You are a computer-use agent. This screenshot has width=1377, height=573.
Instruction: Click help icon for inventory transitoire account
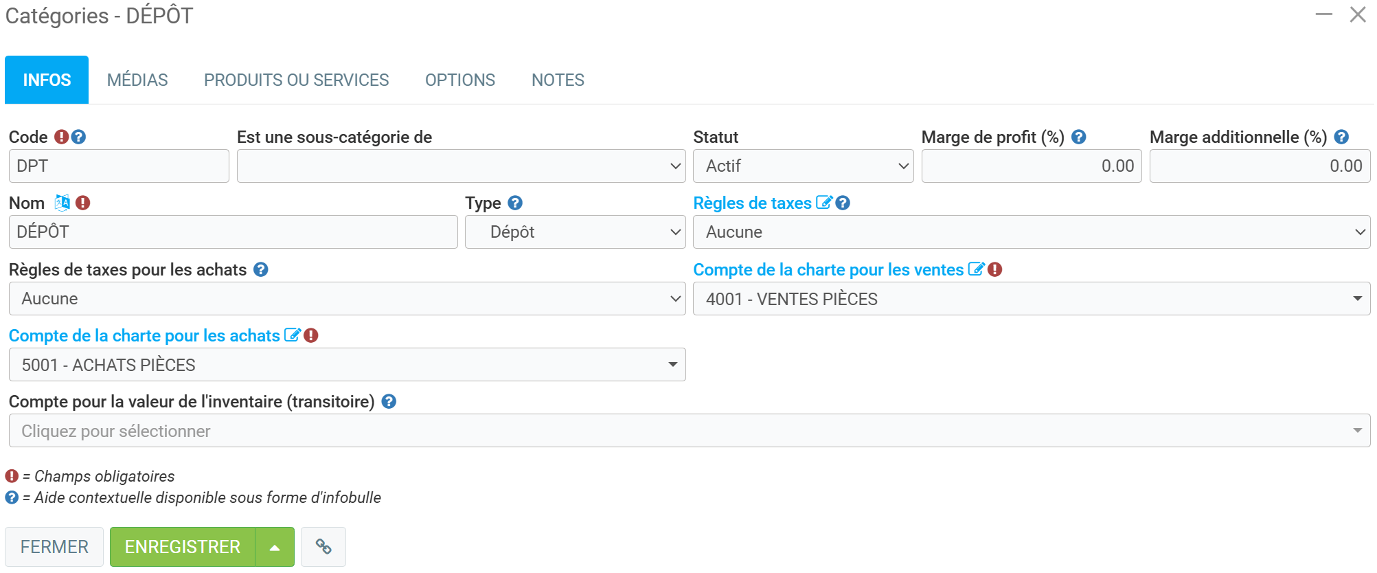(389, 401)
